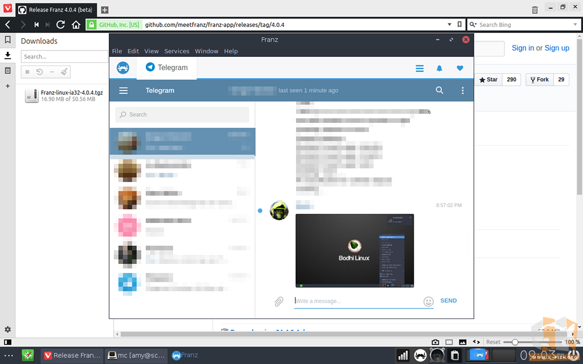Click the Franz mustache logo
583x364 pixels.
coord(123,68)
